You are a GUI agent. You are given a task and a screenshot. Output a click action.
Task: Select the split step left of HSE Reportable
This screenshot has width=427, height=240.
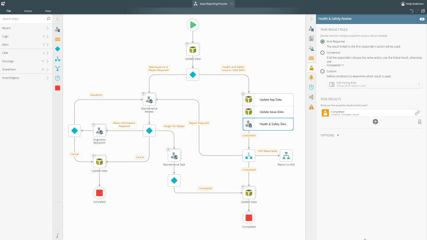(249, 156)
